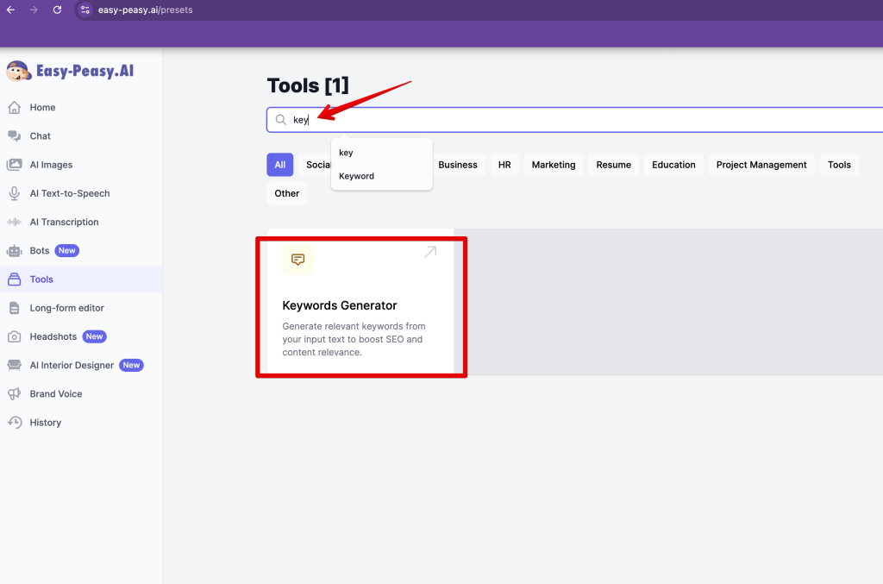Switch to the Project Management filter
The image size is (883, 584).
(x=761, y=165)
